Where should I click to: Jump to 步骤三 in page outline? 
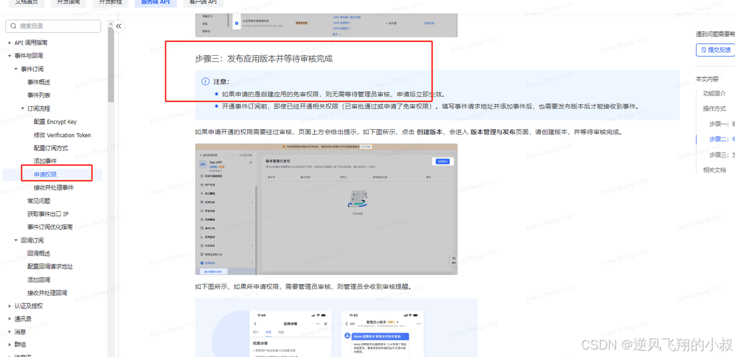722,155
